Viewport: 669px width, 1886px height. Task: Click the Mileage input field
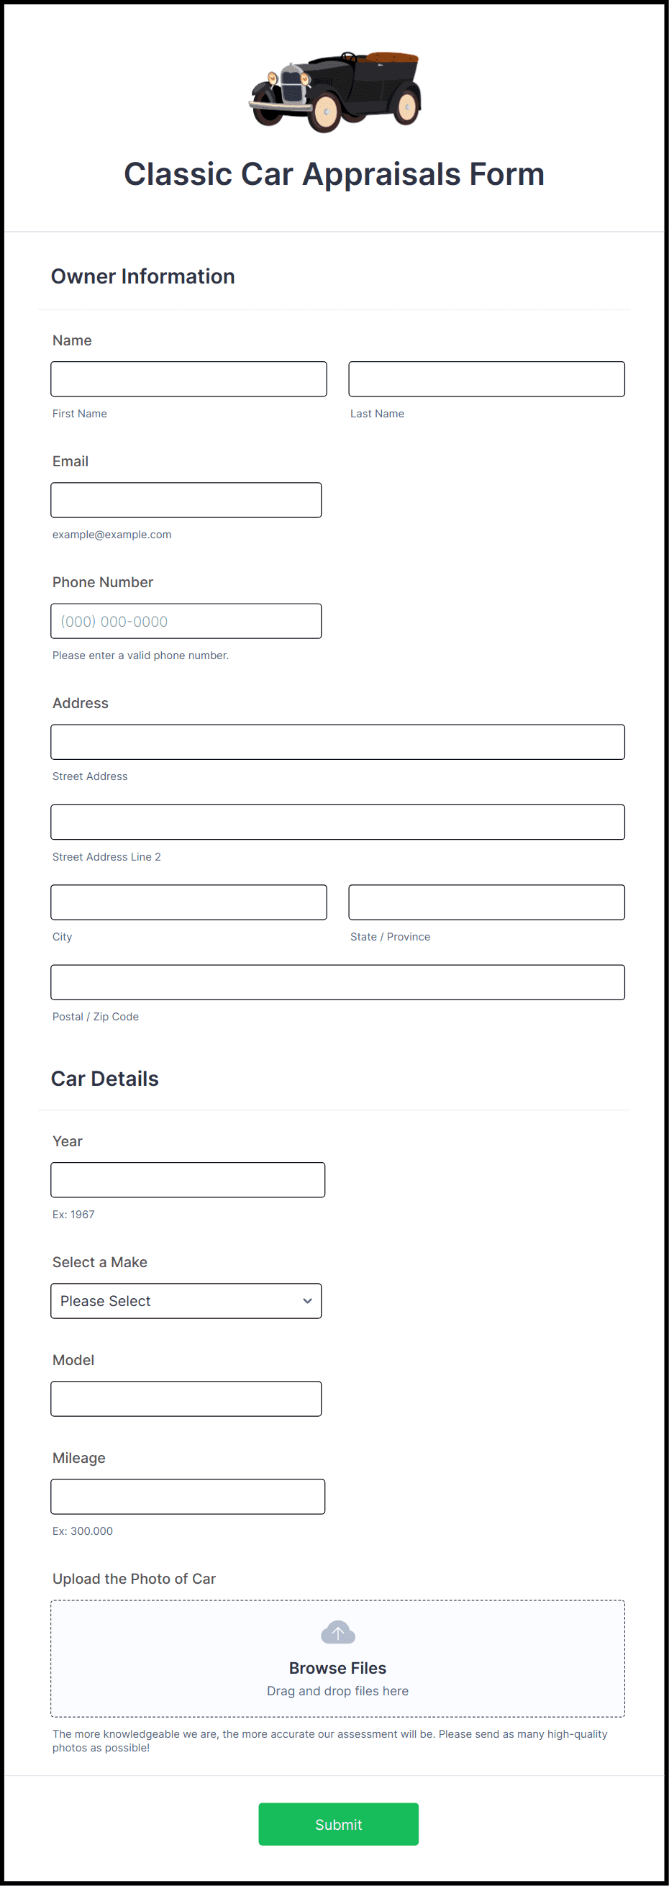pyautogui.click(x=187, y=1497)
